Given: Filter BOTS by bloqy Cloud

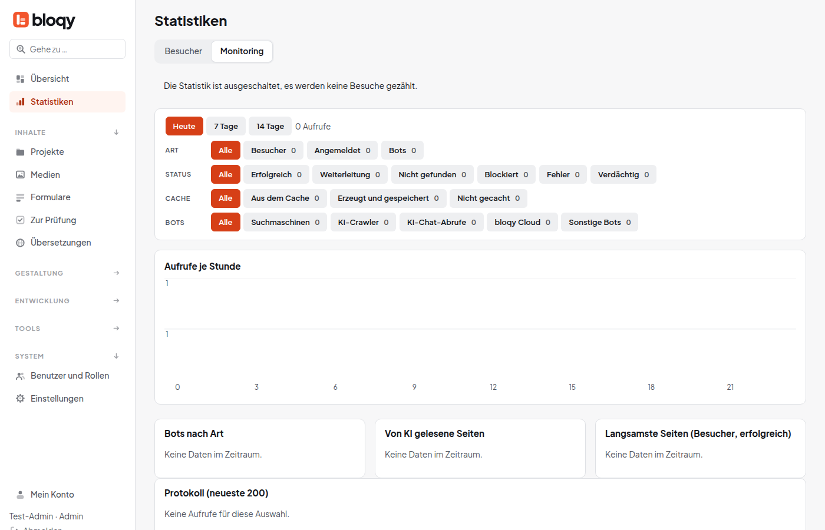Looking at the screenshot, I should point(522,222).
